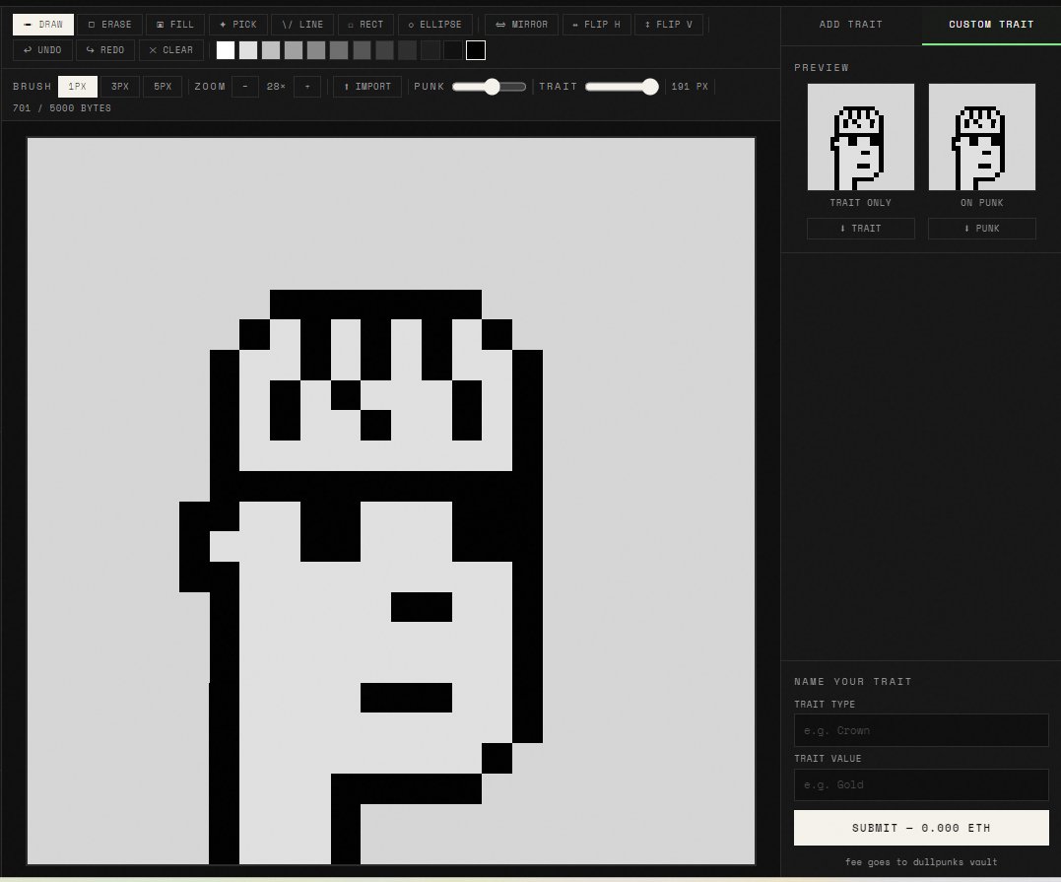The width and height of the screenshot is (1061, 882).
Task: Click the 28× zoom level value
Action: (276, 87)
